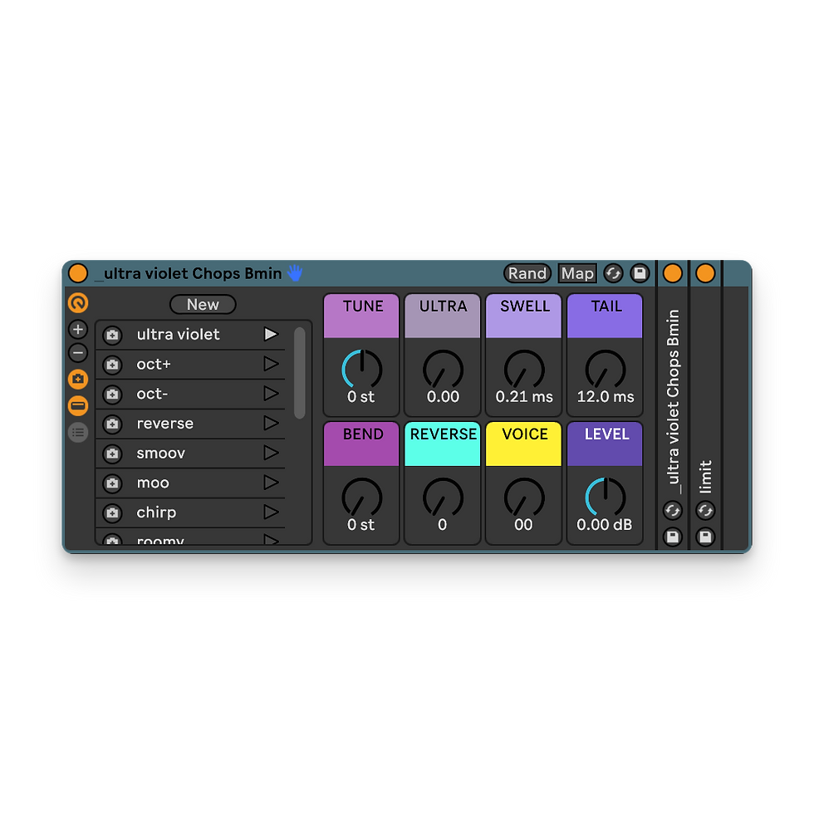Select the ultra violet variation name

click(x=178, y=334)
